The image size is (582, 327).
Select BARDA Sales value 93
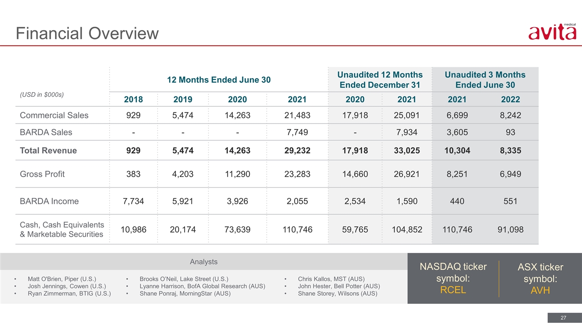(510, 132)
